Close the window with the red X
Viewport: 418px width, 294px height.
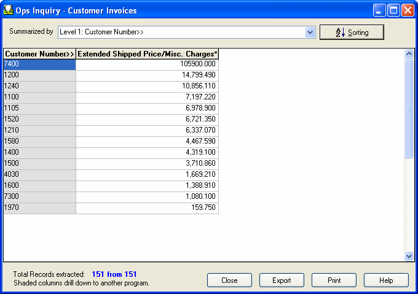408,10
